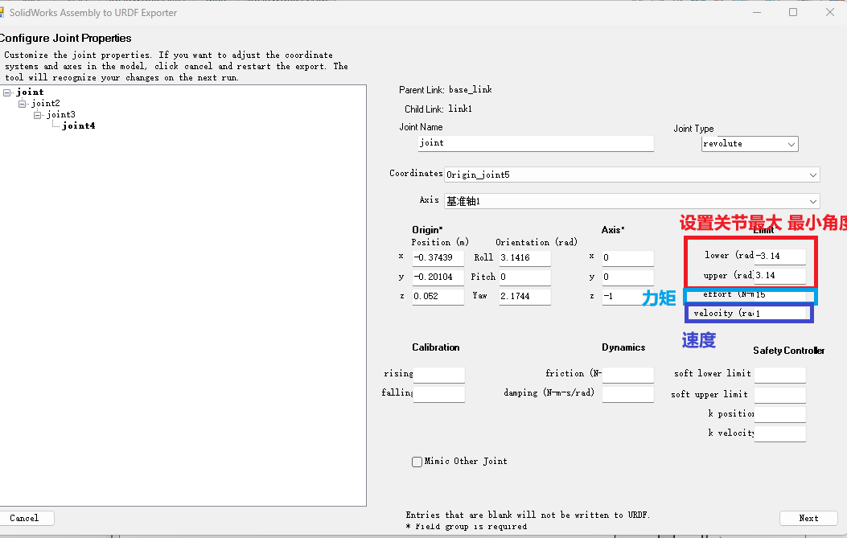Click the Axis z value field
The width and height of the screenshot is (847, 538).
click(627, 297)
